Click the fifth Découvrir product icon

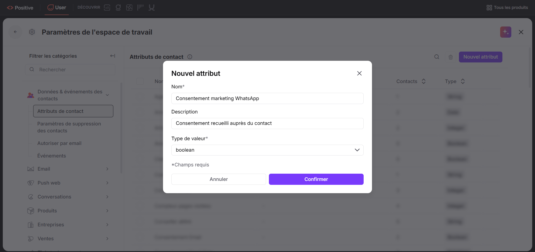[152, 8]
